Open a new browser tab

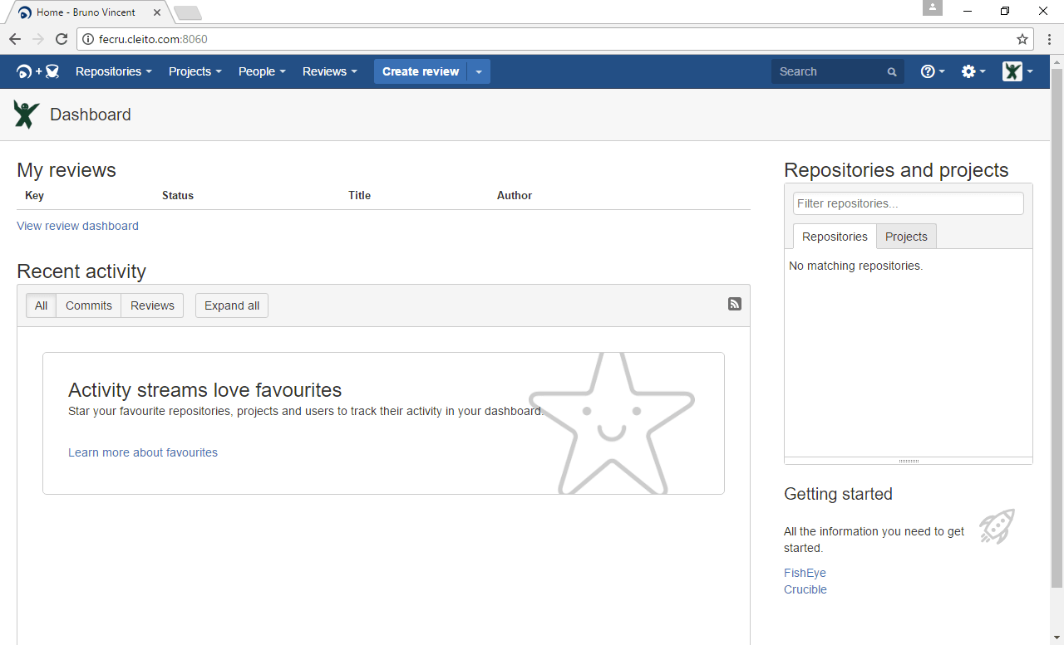point(188,12)
